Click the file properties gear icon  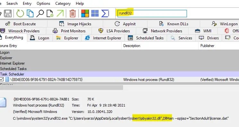50,13
